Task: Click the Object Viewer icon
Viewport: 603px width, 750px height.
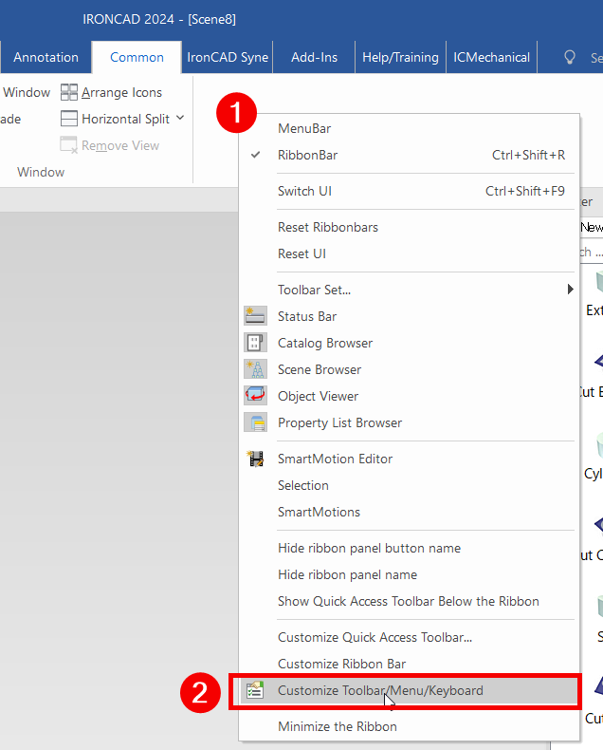Action: (255, 396)
